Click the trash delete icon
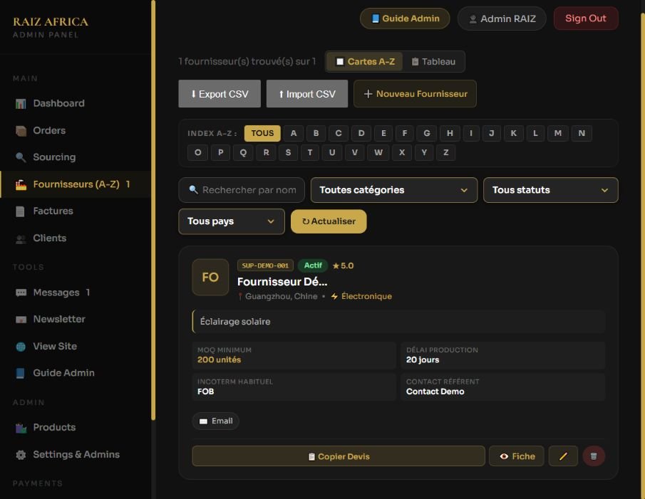The width and height of the screenshot is (645, 499). click(x=594, y=456)
